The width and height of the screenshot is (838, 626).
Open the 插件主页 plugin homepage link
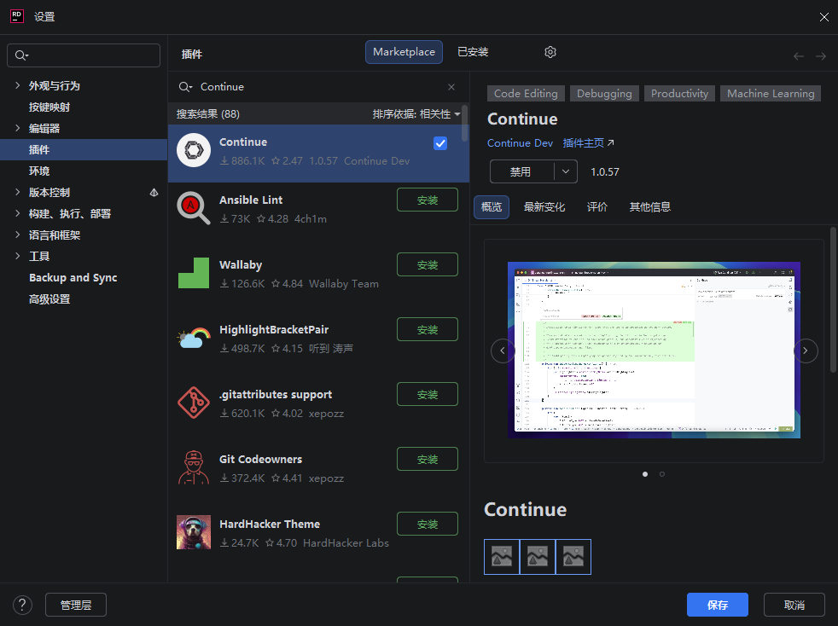click(589, 143)
